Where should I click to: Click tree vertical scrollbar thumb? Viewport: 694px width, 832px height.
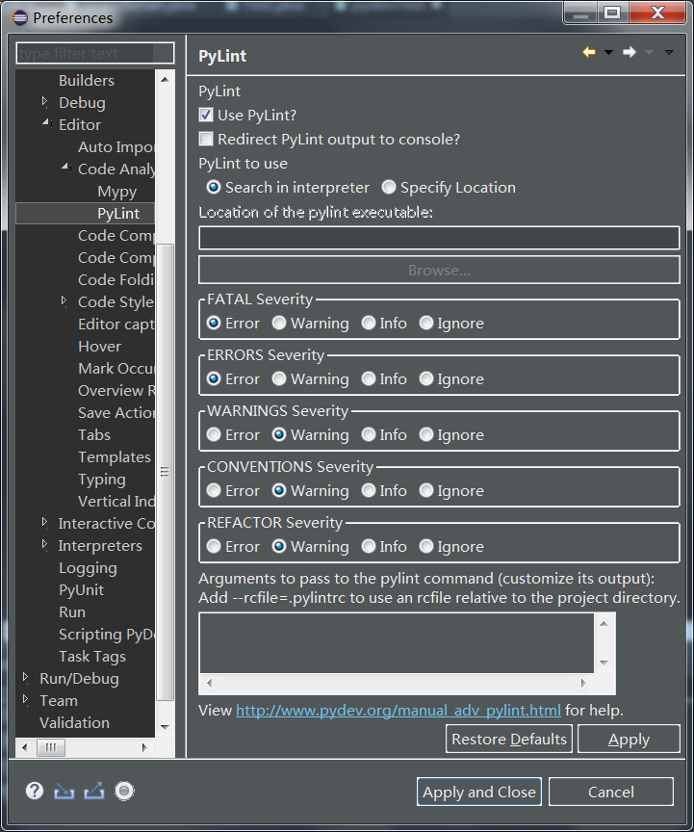(x=165, y=472)
